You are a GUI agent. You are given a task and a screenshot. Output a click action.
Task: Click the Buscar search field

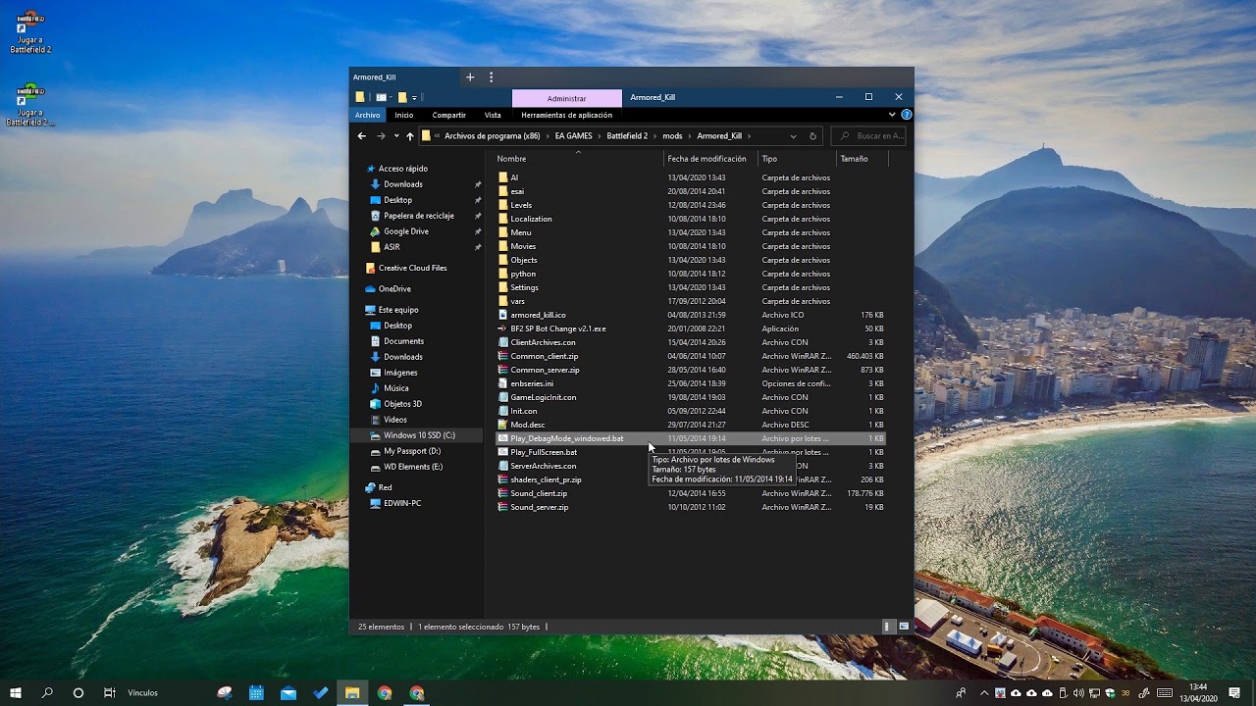pyautogui.click(x=868, y=136)
